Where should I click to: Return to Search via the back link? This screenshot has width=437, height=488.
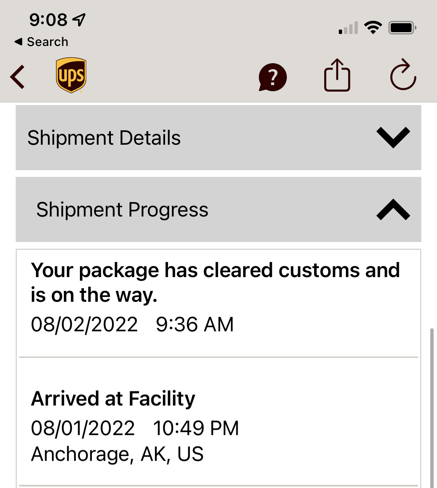click(x=41, y=42)
